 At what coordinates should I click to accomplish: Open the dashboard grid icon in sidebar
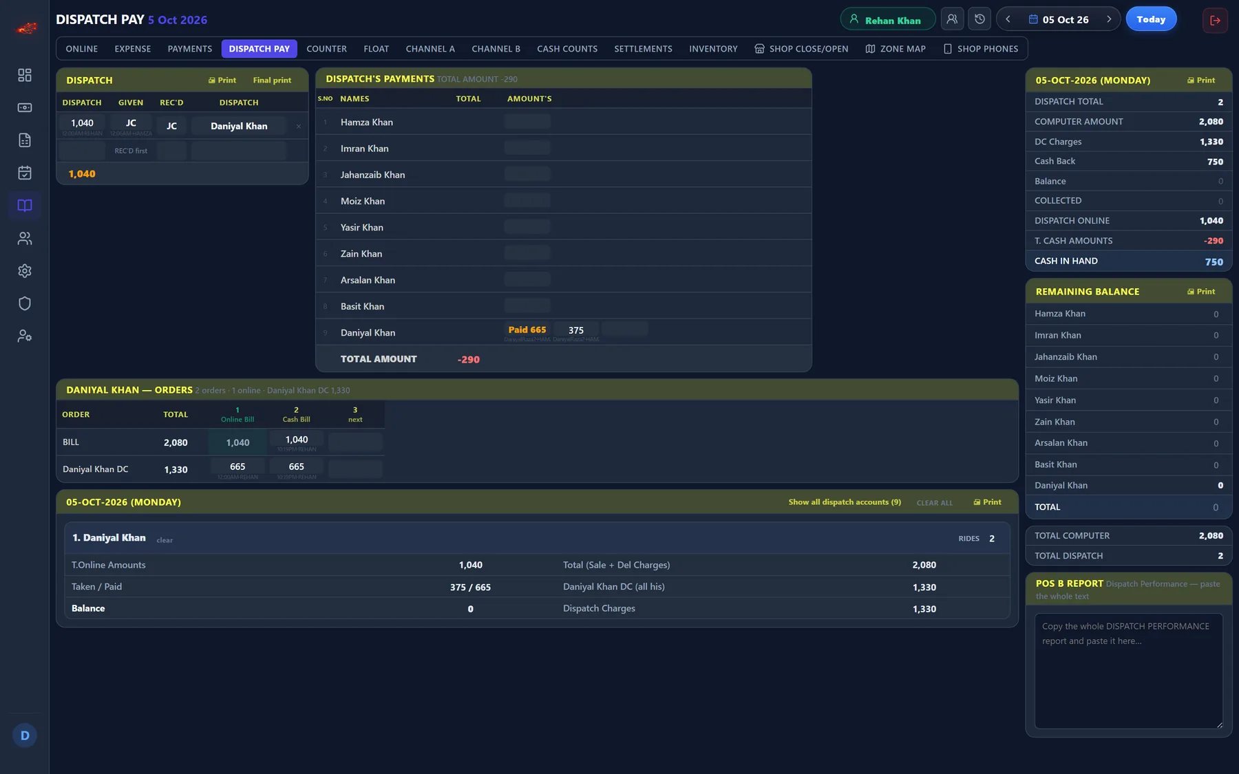pyautogui.click(x=25, y=75)
